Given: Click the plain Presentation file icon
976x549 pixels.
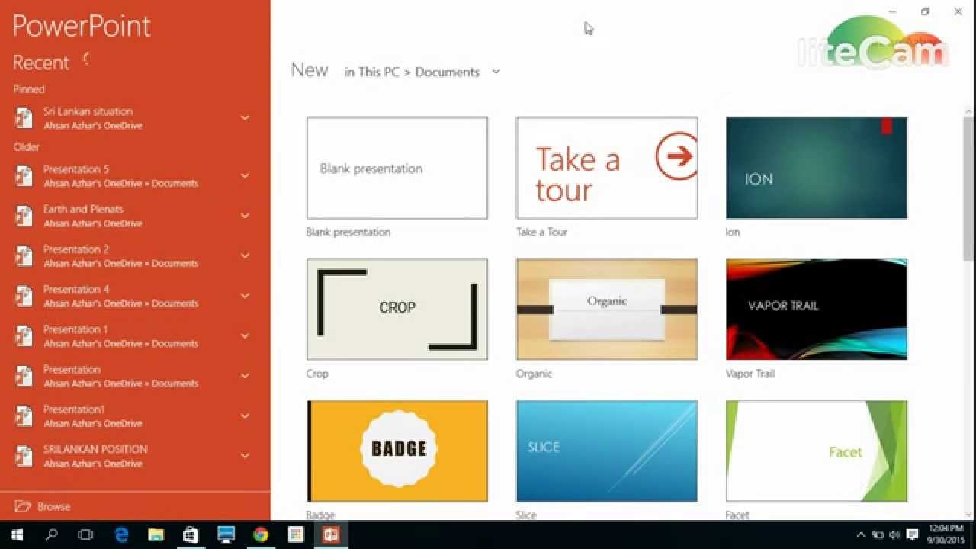Looking at the screenshot, I should coord(24,376).
